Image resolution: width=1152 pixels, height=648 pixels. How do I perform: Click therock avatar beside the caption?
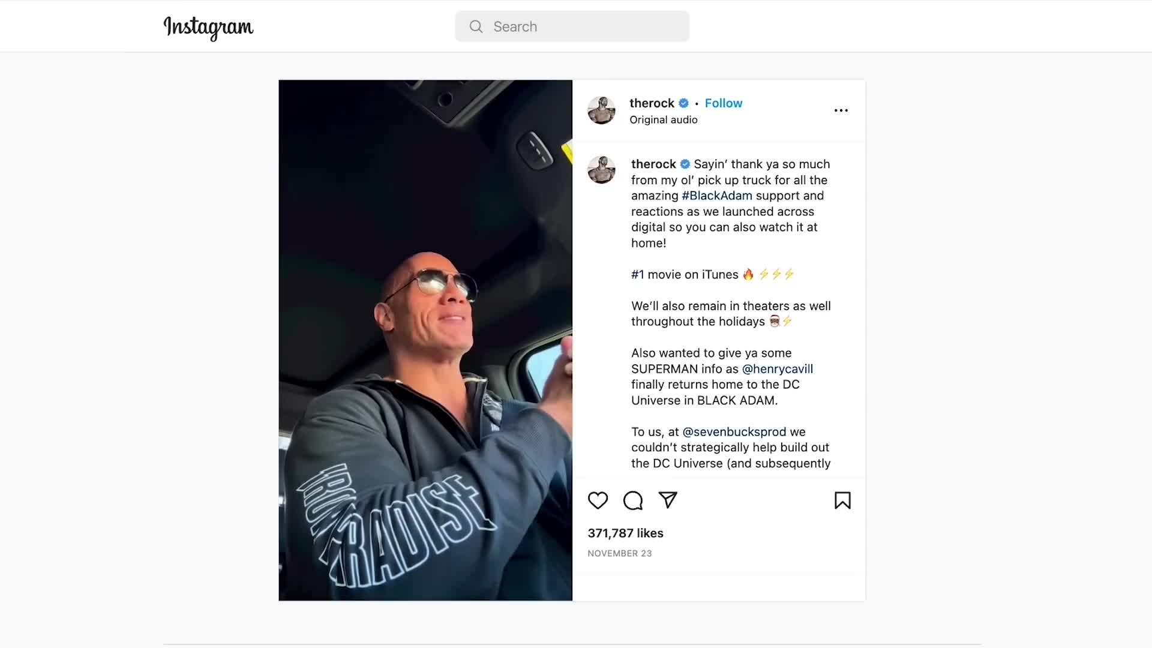click(602, 170)
